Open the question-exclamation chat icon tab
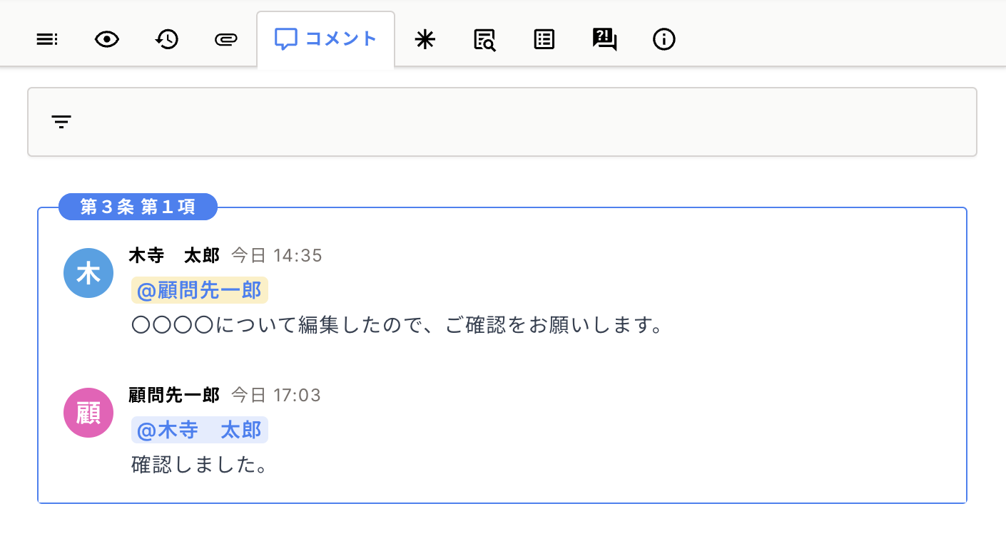 [x=604, y=39]
